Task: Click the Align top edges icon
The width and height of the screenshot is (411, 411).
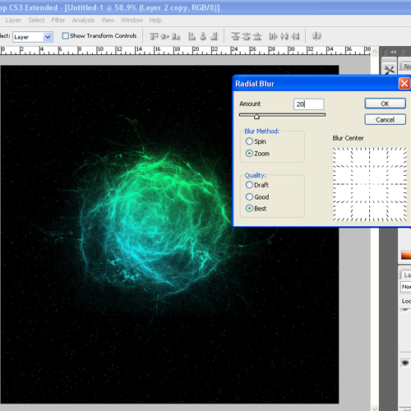Action: tap(154, 36)
